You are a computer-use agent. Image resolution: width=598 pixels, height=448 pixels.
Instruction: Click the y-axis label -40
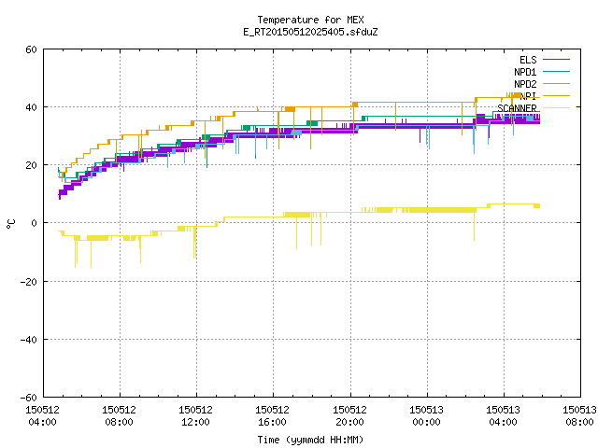(x=28, y=340)
